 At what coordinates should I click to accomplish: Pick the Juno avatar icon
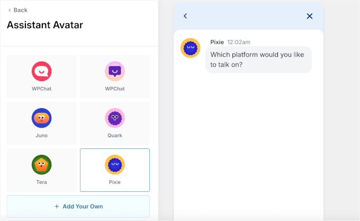[41, 118]
